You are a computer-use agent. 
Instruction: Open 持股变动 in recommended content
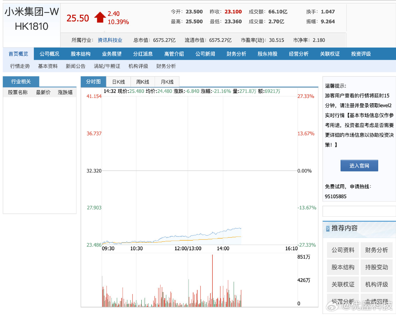tap(376, 267)
